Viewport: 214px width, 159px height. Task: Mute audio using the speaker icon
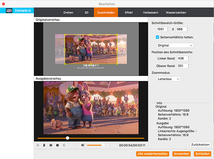pyautogui.click(x=83, y=145)
